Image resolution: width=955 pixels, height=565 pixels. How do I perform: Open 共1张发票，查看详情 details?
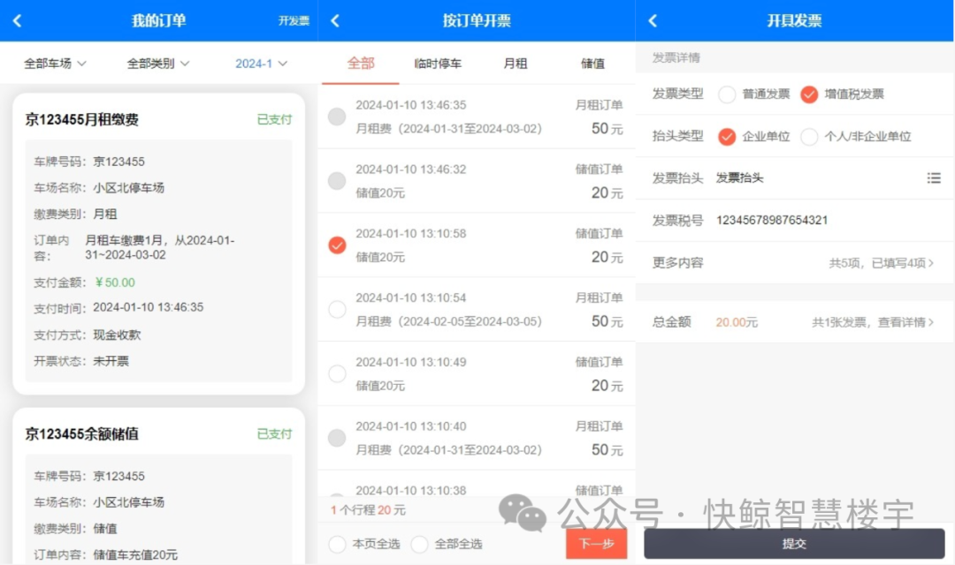click(x=872, y=322)
